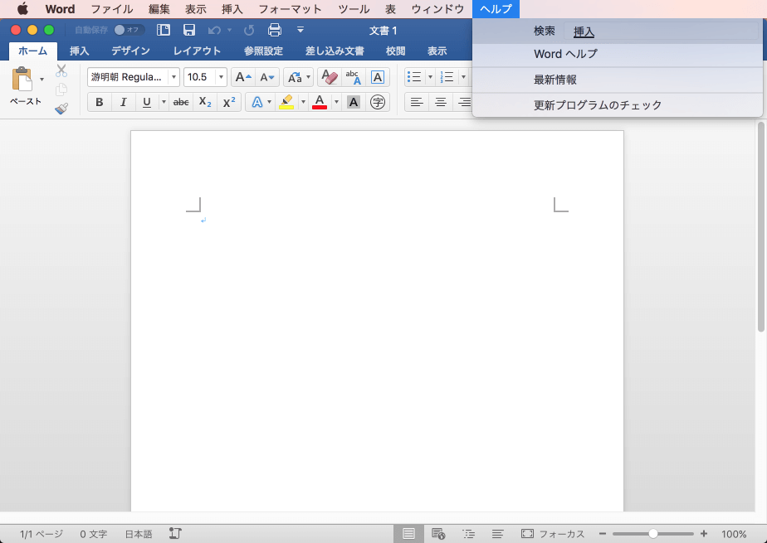Open the template layout icon near autosave
The image size is (767, 543).
click(164, 31)
